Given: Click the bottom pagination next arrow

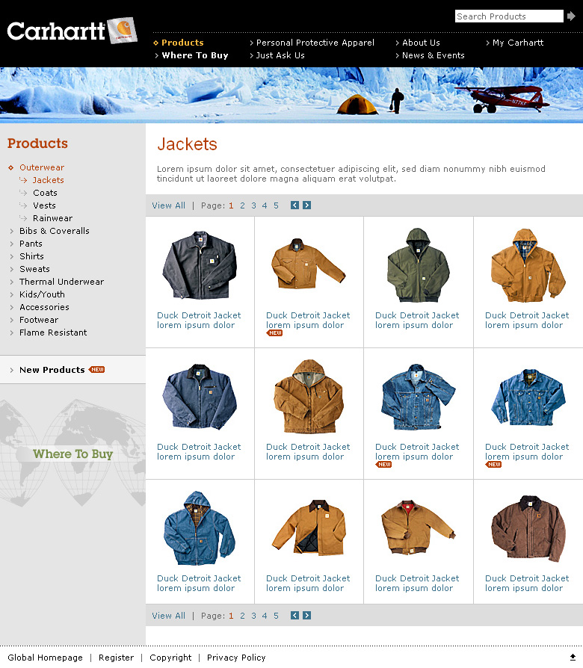Looking at the screenshot, I should pos(307,615).
